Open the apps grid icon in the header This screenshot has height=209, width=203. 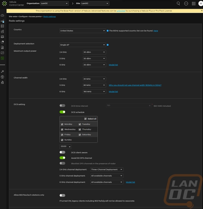(x=193, y=4)
